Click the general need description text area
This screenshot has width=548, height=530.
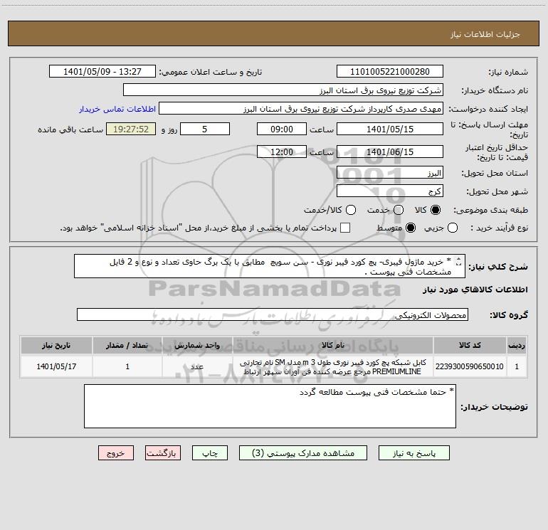[270, 267]
